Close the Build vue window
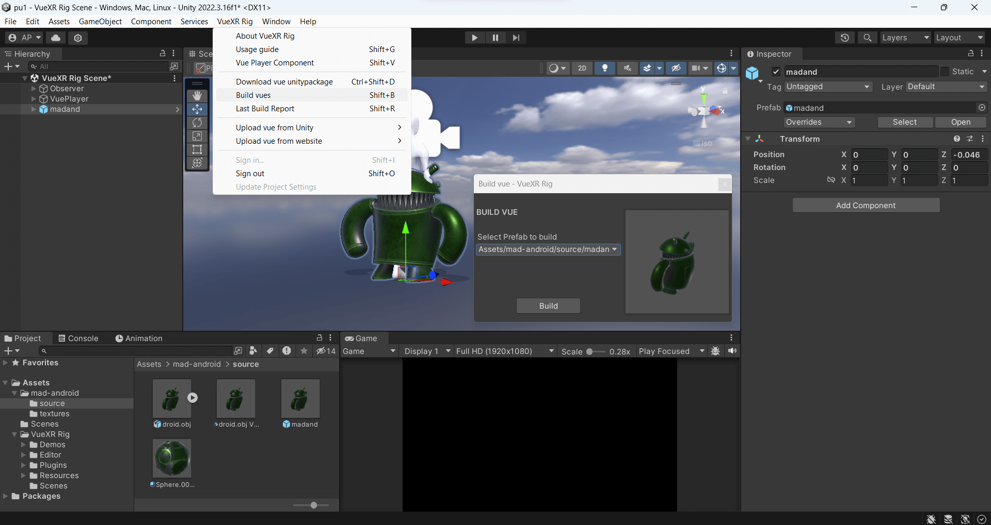The image size is (991, 525). point(725,184)
